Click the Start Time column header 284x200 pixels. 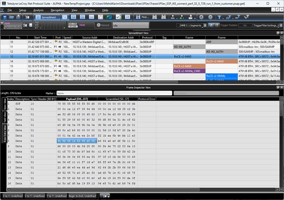[40, 37]
